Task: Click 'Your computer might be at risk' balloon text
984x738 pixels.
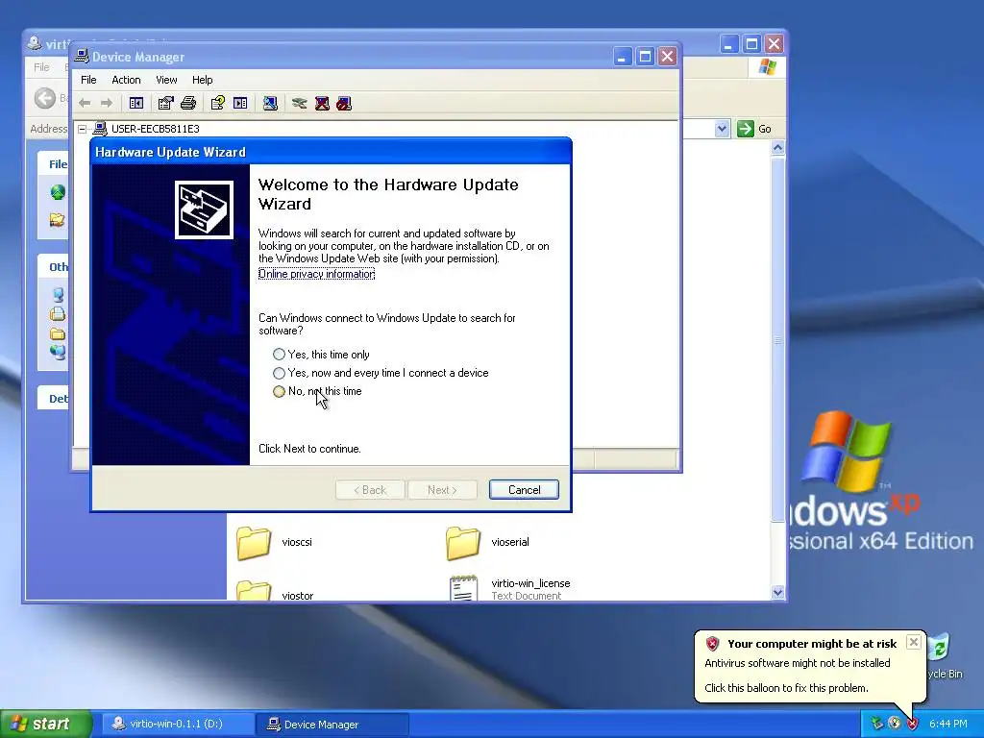Action: [812, 644]
